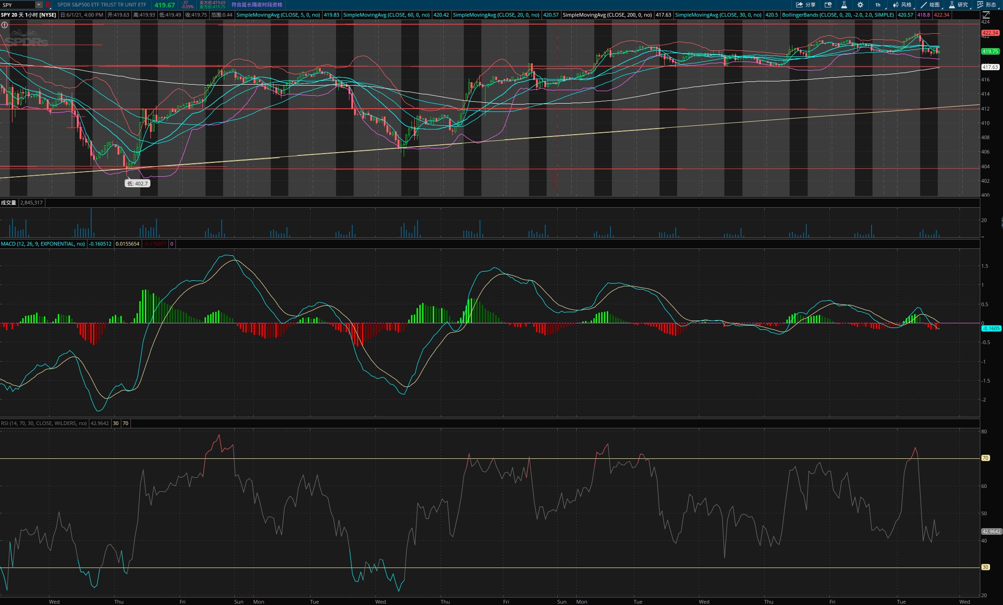Viewport: 1003px width, 605px height.
Task: Select SimpleMovingAvg (CLOSE, 20, 0, no) label
Action: click(x=496, y=15)
